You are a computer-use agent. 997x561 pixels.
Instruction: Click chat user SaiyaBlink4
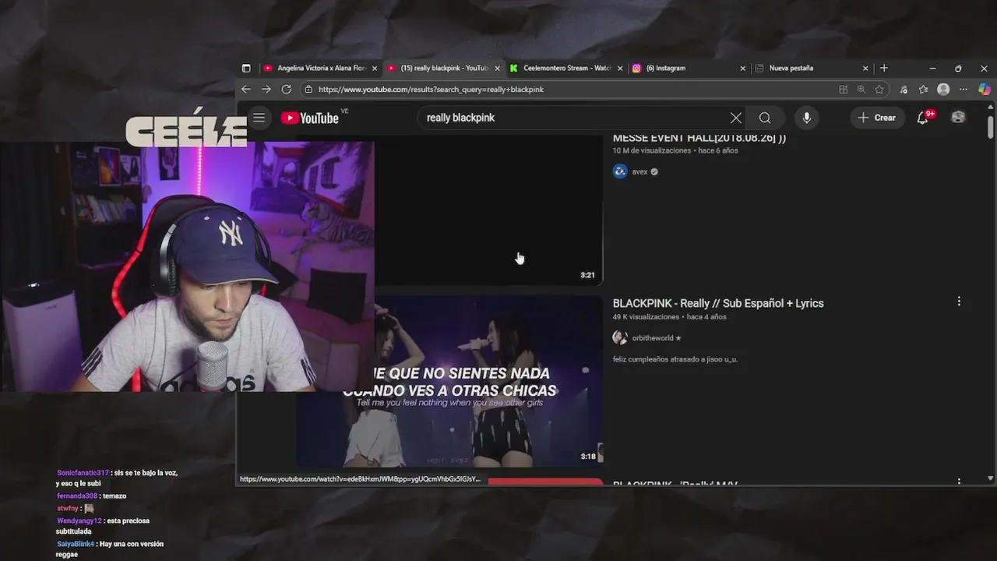tap(76, 544)
